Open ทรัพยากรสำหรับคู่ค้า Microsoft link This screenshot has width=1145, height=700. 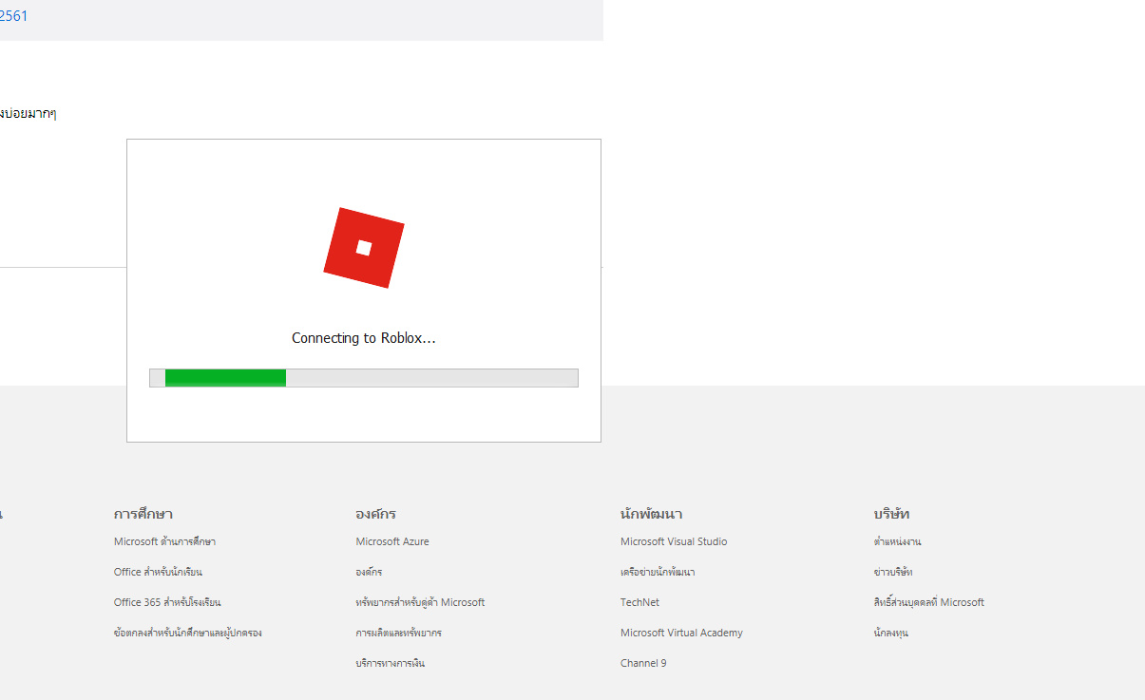tap(420, 602)
